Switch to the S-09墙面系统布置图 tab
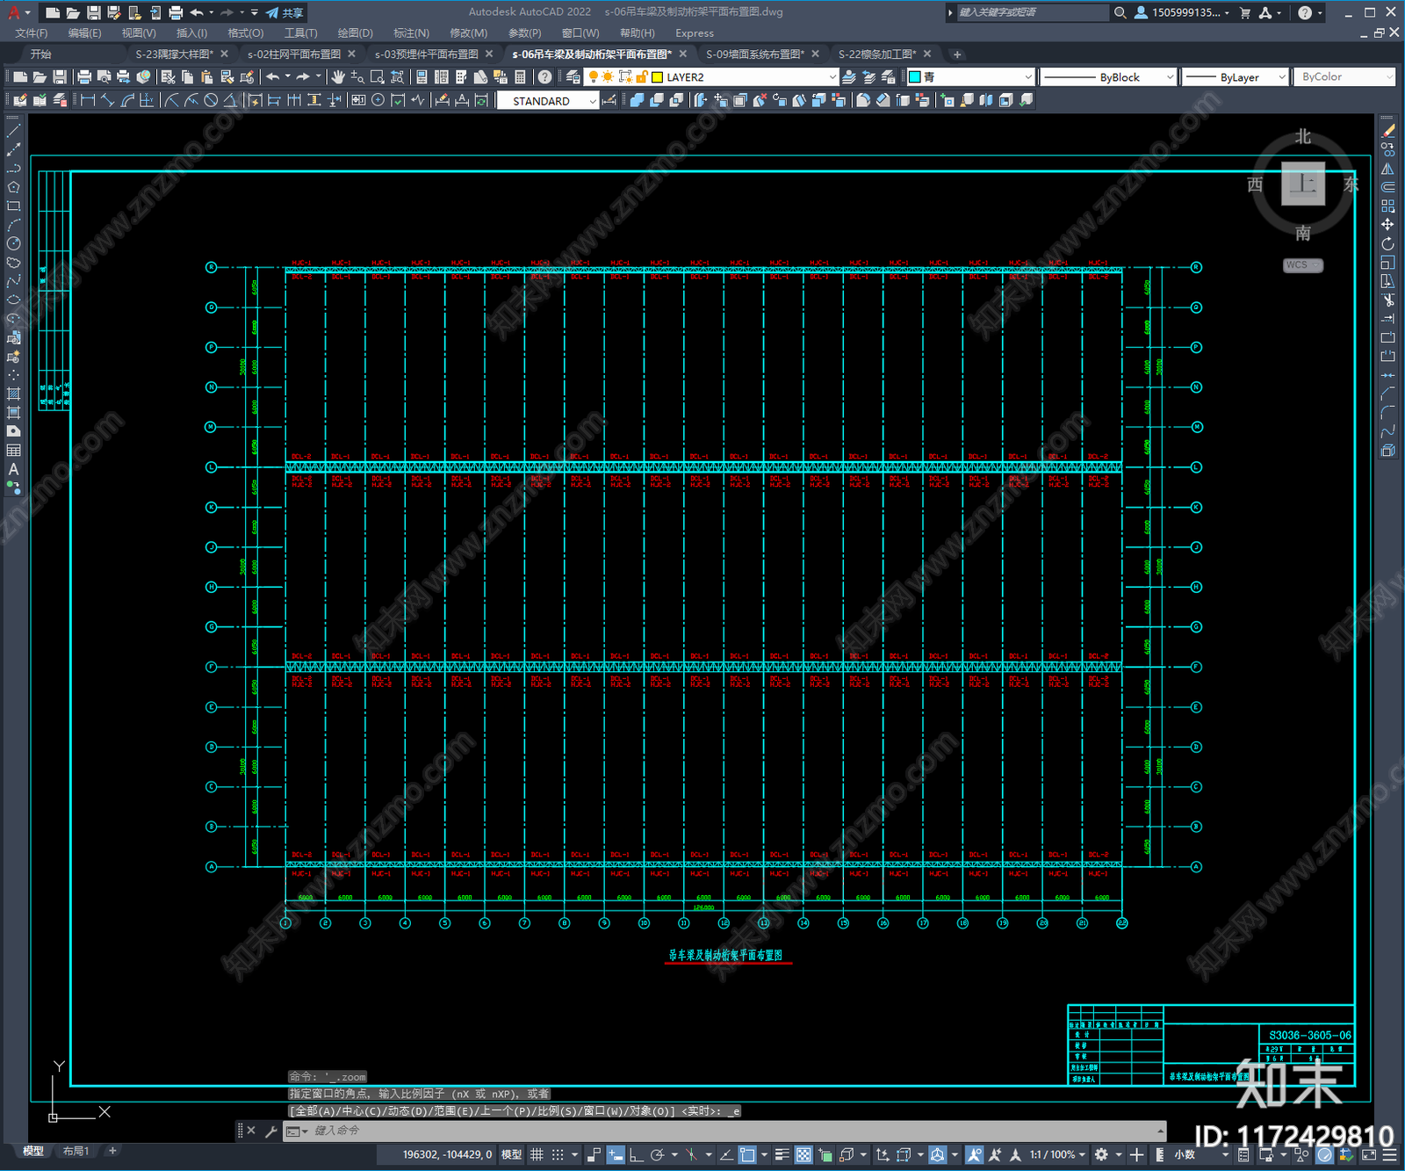1405x1171 pixels. click(x=755, y=54)
